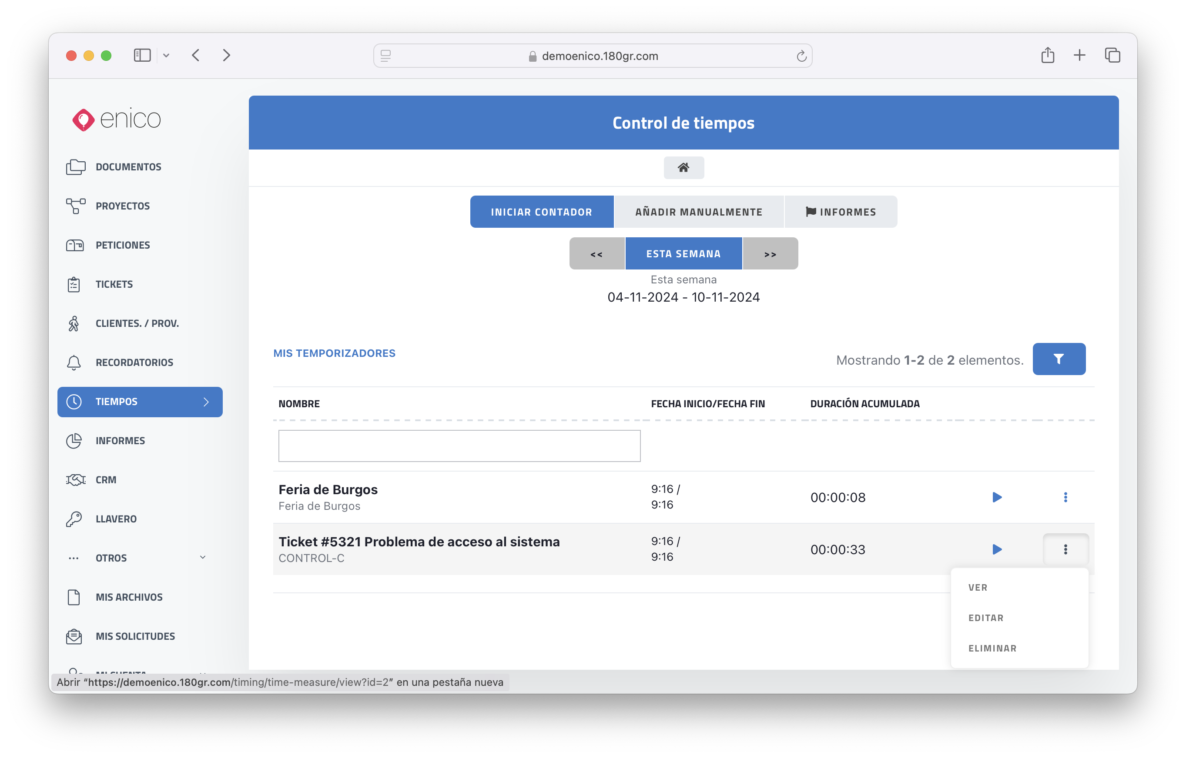Resume the Ticket #5321 timer
Screen dimensions: 1186x758
(996, 549)
